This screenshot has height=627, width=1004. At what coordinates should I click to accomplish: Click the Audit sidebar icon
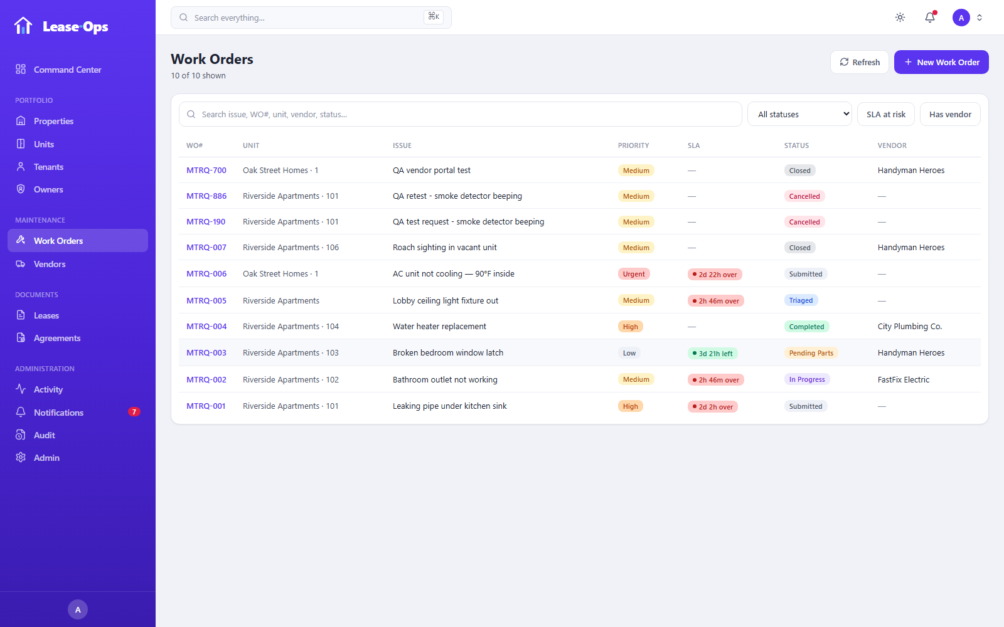21,435
